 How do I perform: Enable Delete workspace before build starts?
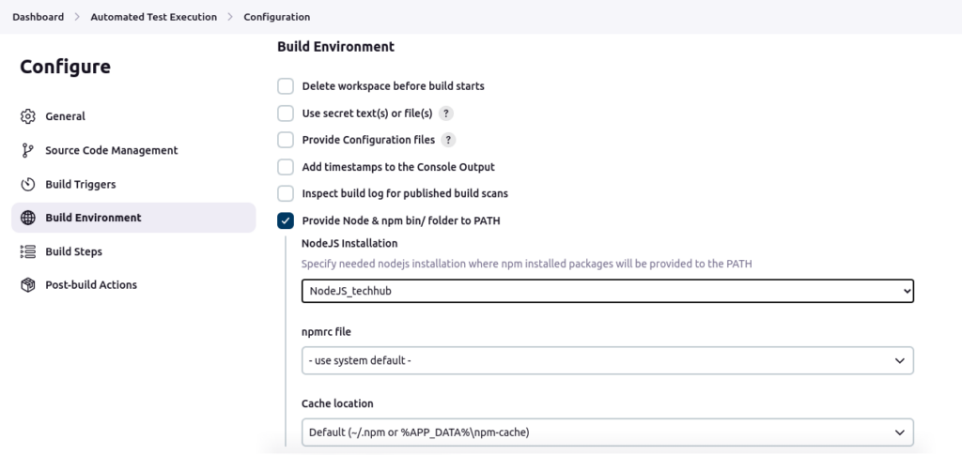[286, 86]
